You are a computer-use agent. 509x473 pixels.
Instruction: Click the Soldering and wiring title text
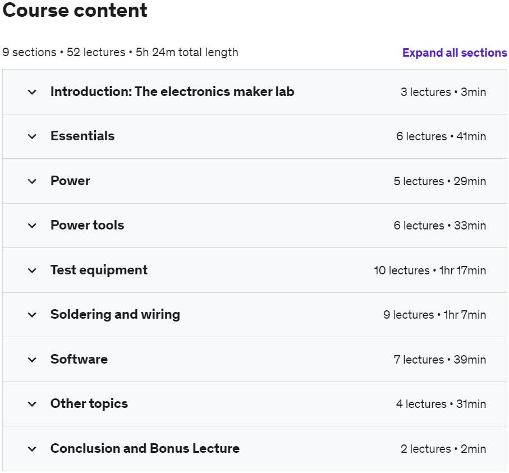pos(115,314)
